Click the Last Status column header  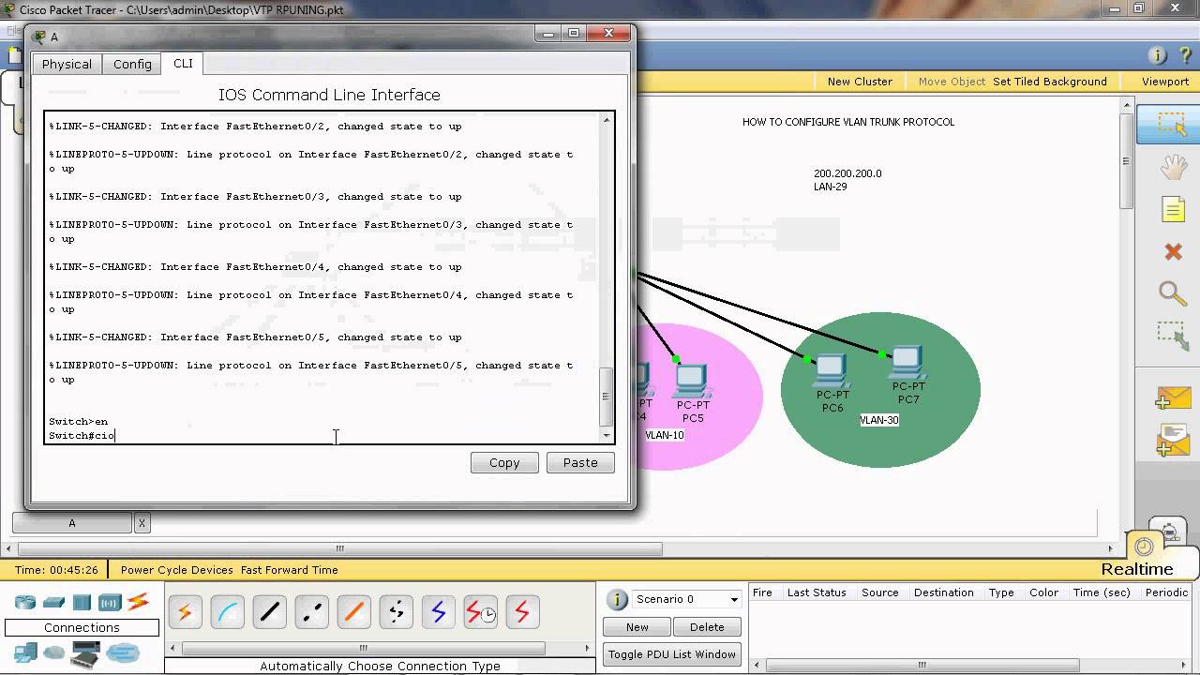(x=817, y=592)
